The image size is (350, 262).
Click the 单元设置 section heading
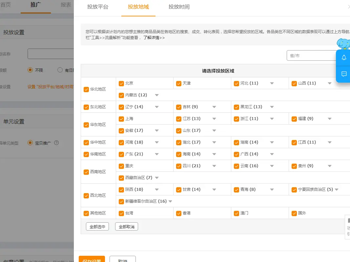click(14, 122)
